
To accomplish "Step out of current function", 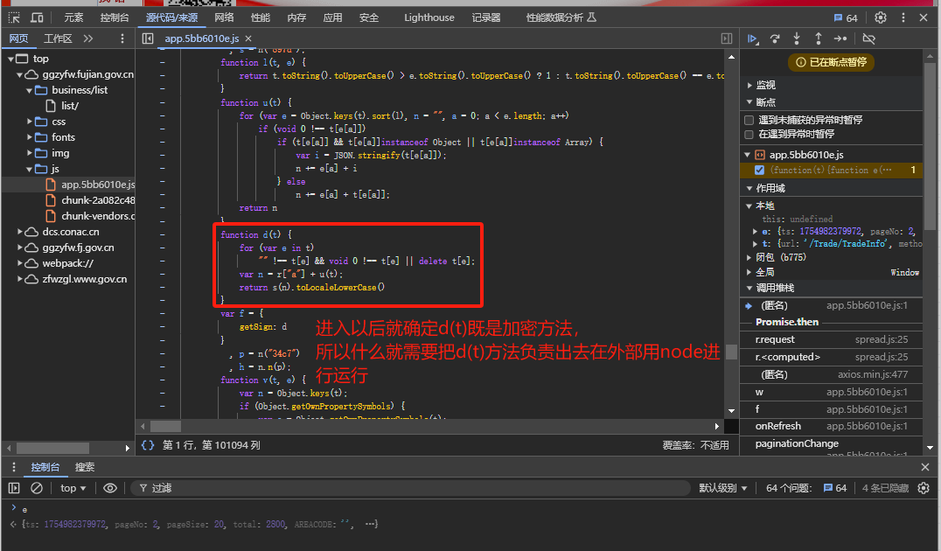I will [818, 38].
